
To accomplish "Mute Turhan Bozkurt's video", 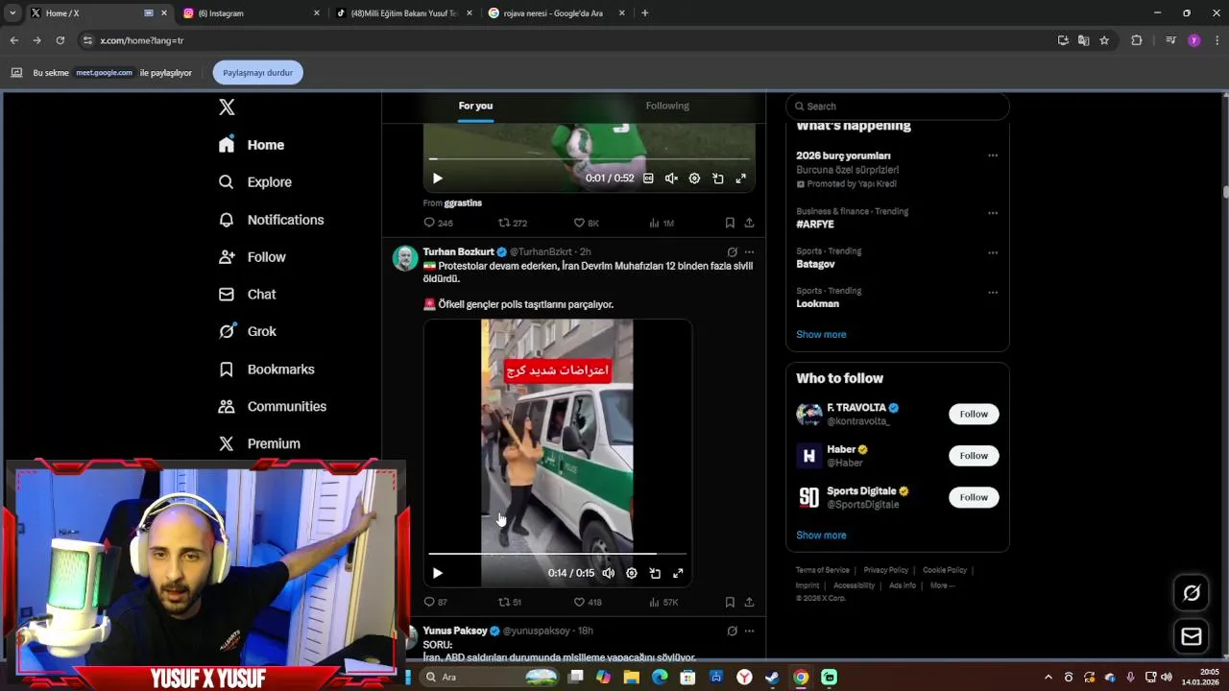I will (608, 573).
